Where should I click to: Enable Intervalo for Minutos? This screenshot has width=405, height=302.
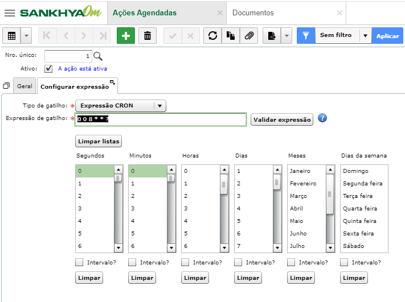tap(132, 262)
